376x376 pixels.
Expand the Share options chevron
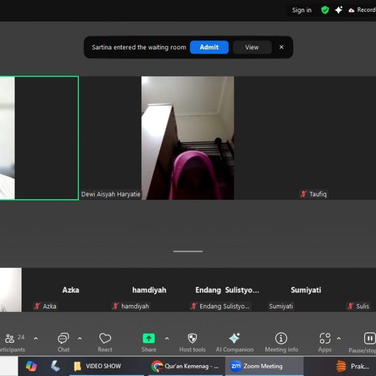click(x=167, y=338)
